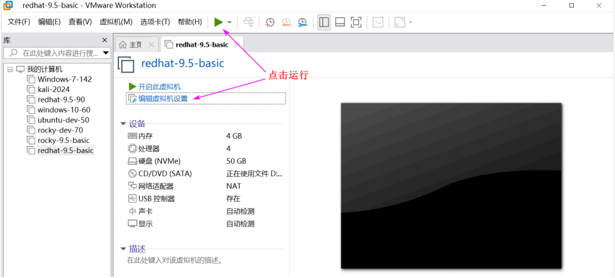Click the black VM screen preview thumbnail

451,185
